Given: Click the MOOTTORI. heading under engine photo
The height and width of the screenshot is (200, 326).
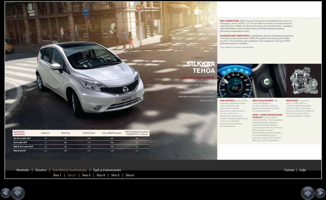Looking at the screenshot, I should (x=292, y=101).
